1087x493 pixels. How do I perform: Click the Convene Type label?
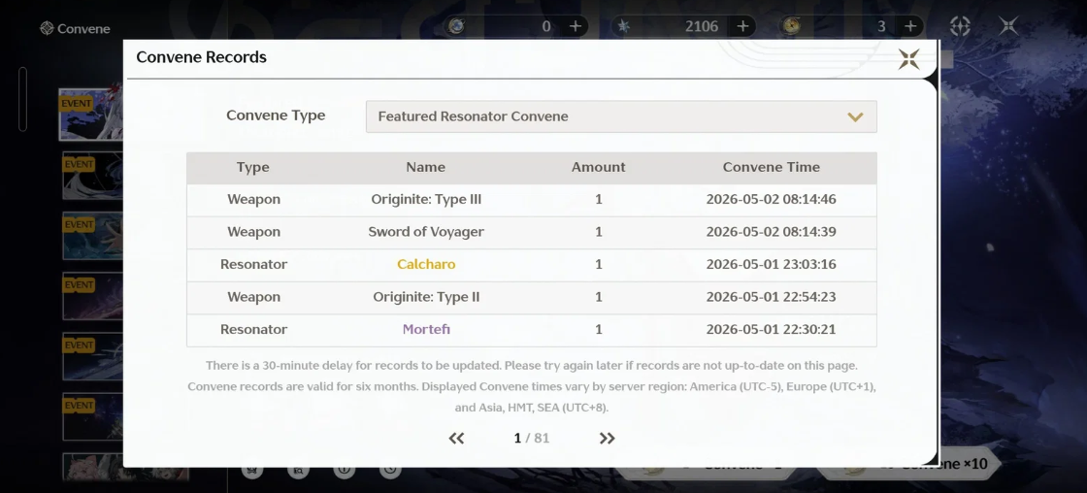click(276, 115)
